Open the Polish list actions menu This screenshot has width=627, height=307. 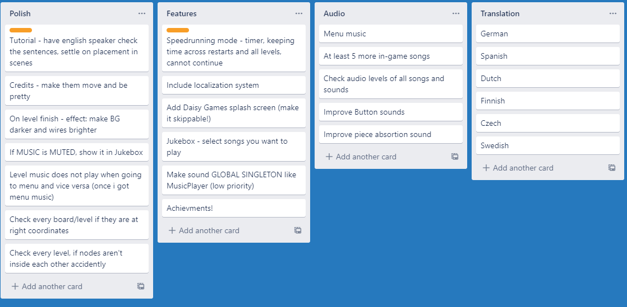coord(142,13)
